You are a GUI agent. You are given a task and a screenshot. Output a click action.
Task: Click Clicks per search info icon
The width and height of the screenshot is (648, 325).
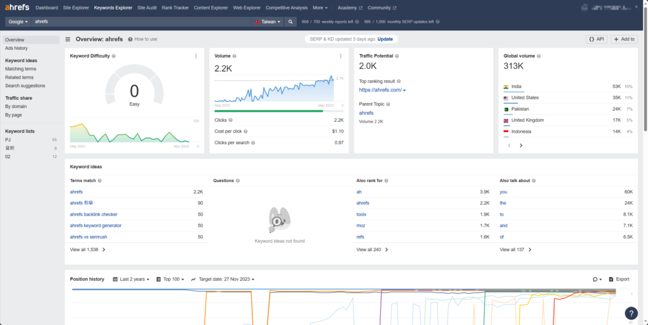click(253, 143)
